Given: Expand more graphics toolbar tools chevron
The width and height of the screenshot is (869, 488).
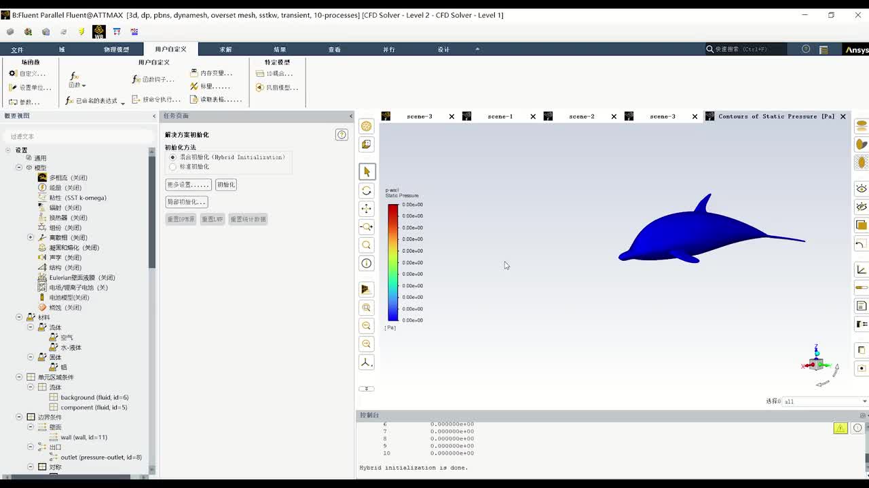Looking at the screenshot, I should [x=367, y=388].
